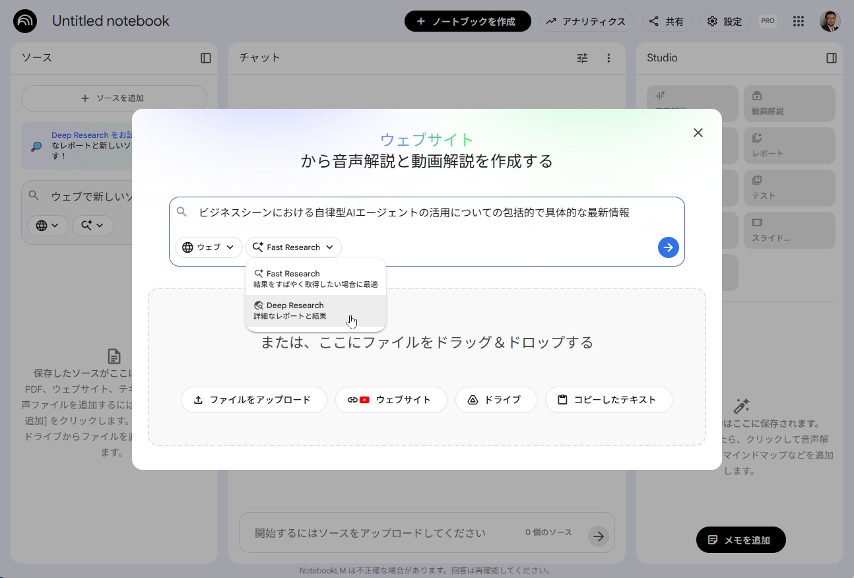Close the add source dialog

(x=698, y=133)
